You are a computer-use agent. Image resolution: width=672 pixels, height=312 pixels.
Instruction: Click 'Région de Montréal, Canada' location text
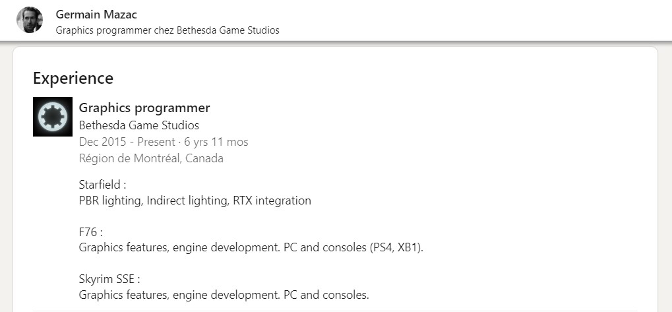click(x=151, y=158)
